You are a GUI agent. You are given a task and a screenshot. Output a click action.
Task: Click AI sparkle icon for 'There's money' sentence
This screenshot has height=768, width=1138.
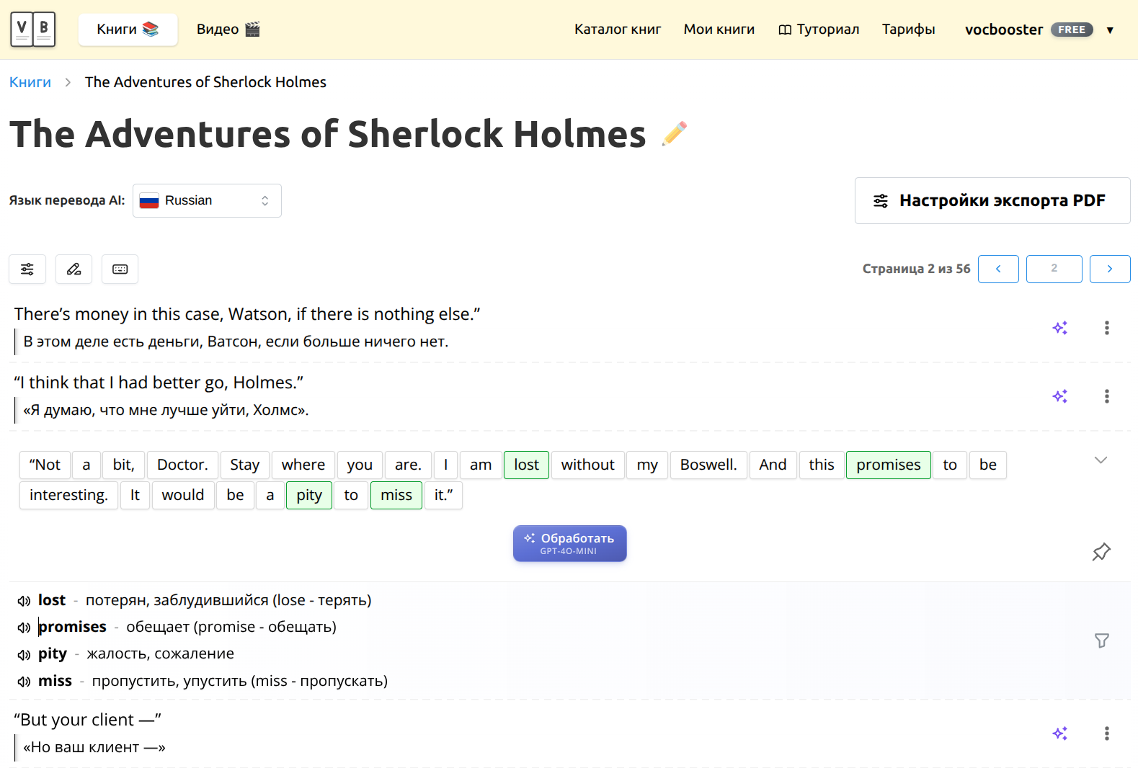(x=1059, y=328)
